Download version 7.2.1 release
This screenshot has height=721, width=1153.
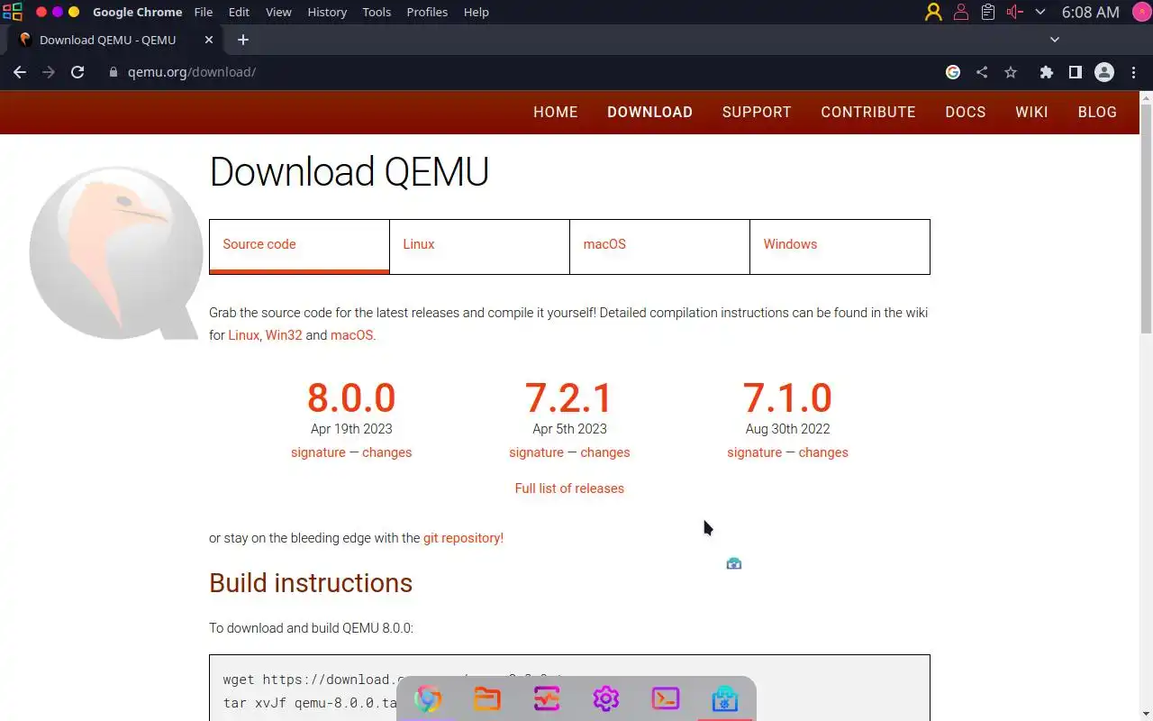pos(569,397)
